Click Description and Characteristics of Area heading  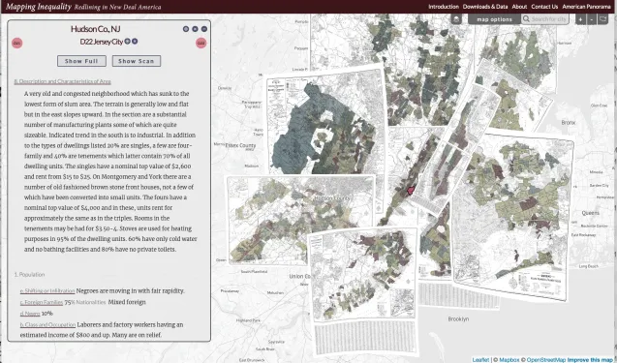point(63,81)
